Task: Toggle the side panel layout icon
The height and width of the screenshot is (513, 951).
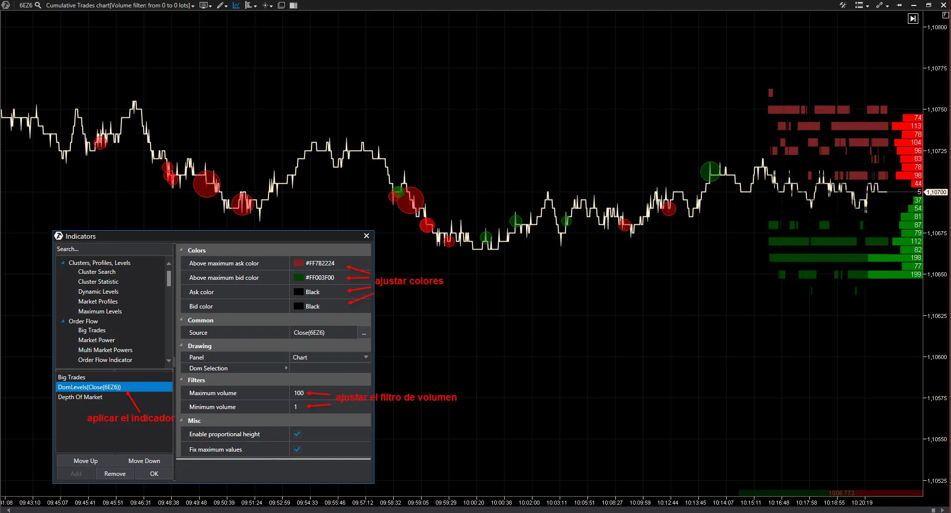Action: pos(293,5)
